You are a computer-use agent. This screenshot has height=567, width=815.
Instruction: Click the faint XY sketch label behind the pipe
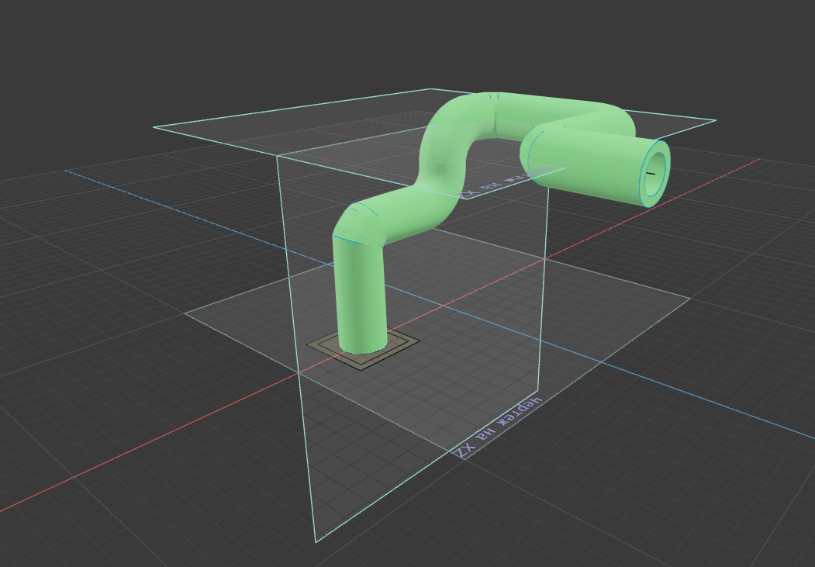[x=506, y=183]
